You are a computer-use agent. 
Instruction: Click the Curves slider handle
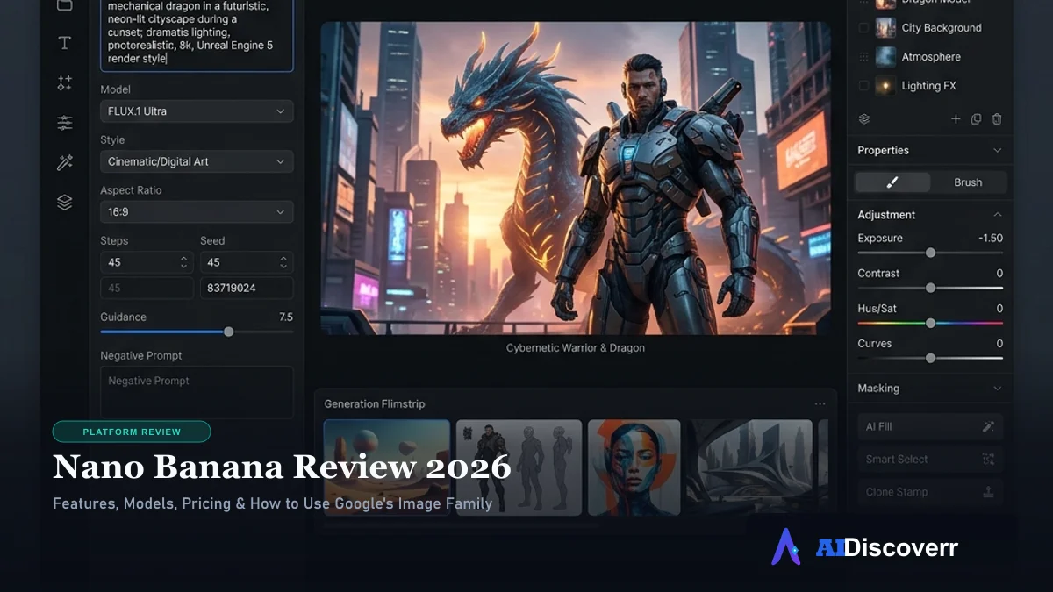(x=930, y=358)
